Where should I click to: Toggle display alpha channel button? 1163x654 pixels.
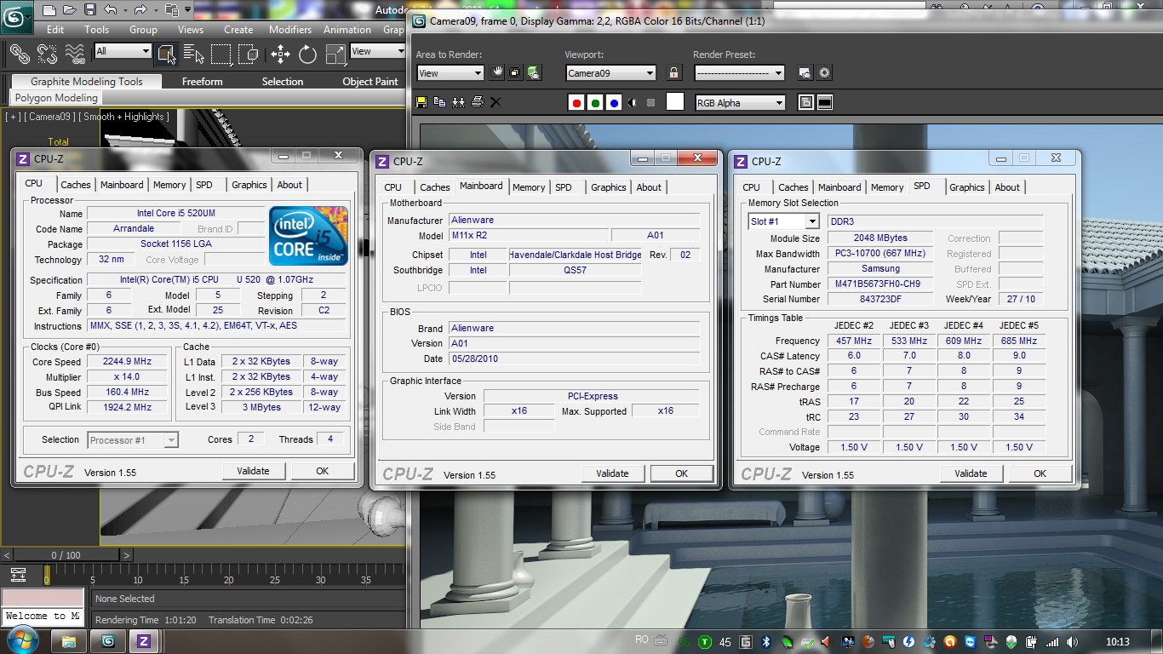(x=633, y=103)
